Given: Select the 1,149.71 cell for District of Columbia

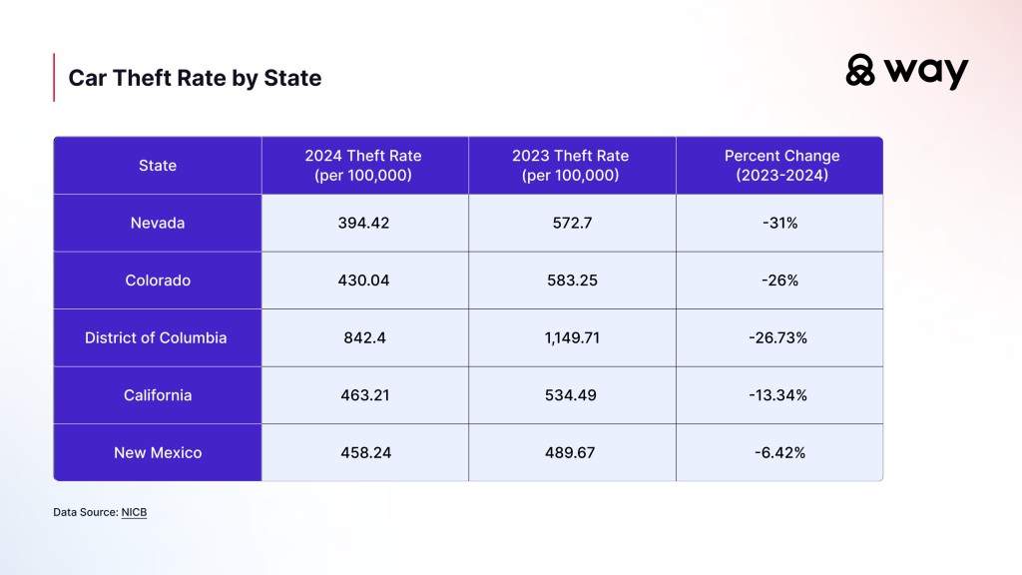Looking at the screenshot, I should pyautogui.click(x=572, y=337).
